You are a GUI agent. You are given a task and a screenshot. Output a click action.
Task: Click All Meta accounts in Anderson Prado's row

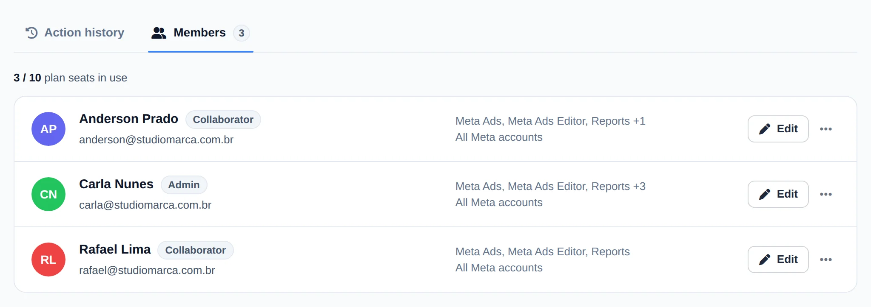499,137
